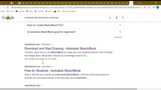Open the media control playlist icon

coord(154,7)
